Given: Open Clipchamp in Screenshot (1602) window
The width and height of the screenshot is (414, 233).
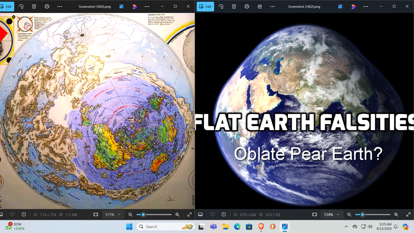Looking at the screenshot, I should 340,6.
